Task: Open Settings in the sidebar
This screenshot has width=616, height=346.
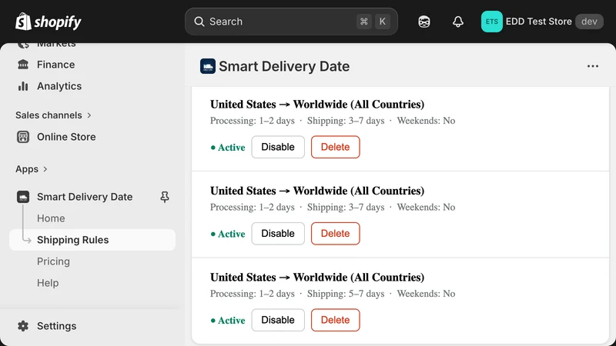Action: point(56,326)
